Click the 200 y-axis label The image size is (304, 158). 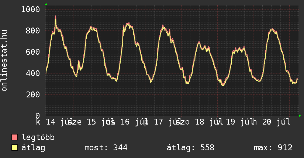click(x=33, y=94)
